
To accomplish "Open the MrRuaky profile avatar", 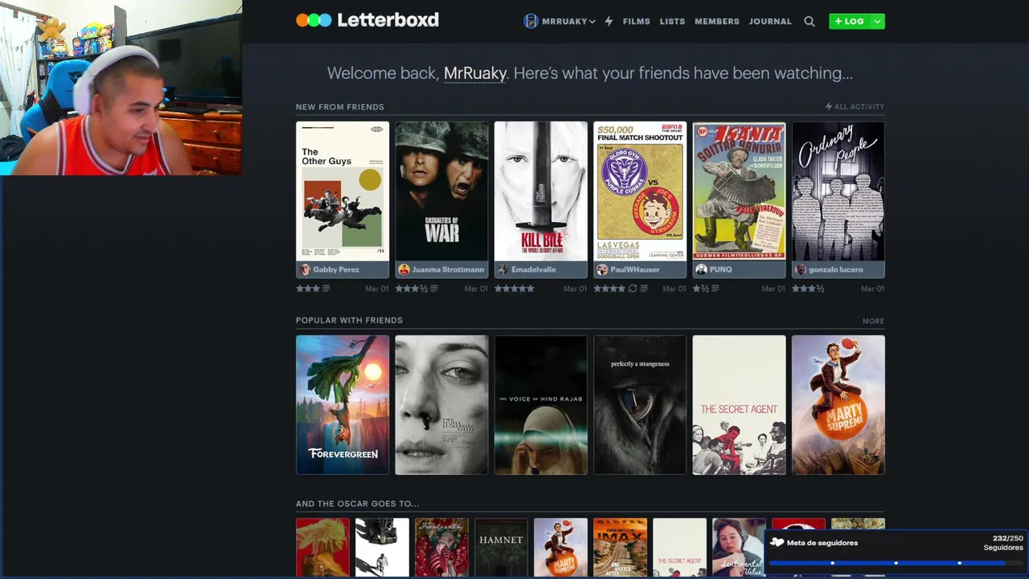I will tap(531, 21).
